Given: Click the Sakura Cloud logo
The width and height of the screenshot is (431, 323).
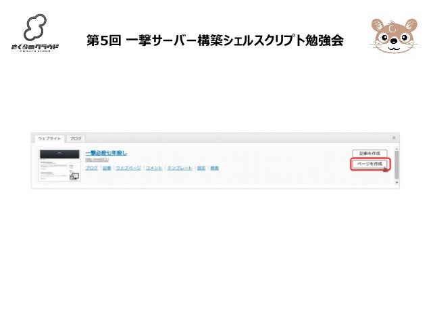Looking at the screenshot, I should (35, 32).
